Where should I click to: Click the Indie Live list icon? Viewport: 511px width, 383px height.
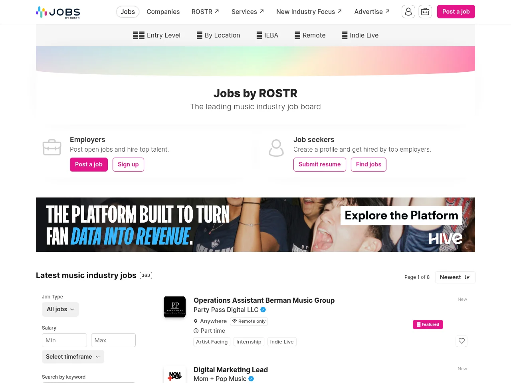(345, 35)
